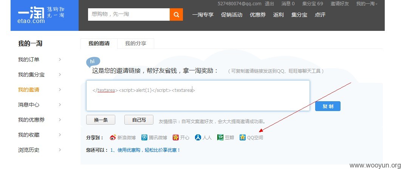Share via QQ空间 icon
This screenshot has width=401, height=169.
(242, 137)
